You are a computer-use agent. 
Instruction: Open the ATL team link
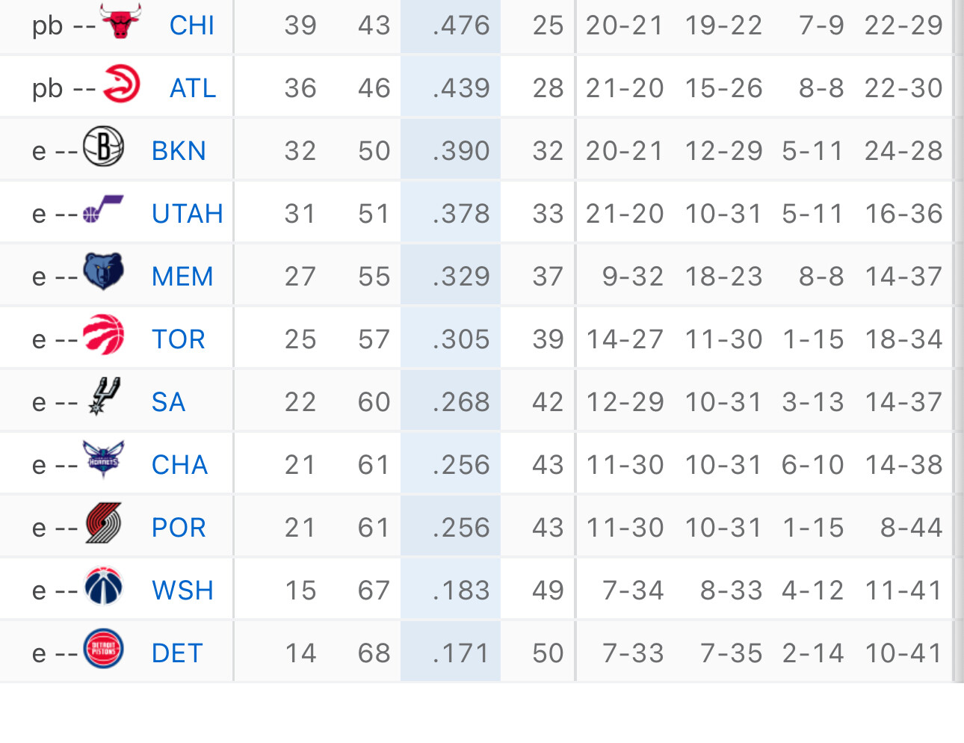pyautogui.click(x=193, y=88)
